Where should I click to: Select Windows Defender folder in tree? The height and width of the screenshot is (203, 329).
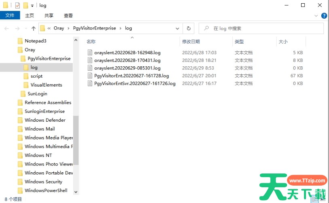click(x=45, y=120)
